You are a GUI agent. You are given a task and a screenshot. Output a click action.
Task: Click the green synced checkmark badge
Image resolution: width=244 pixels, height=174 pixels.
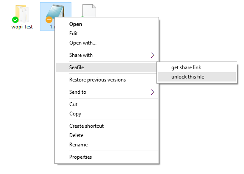pos(15,20)
